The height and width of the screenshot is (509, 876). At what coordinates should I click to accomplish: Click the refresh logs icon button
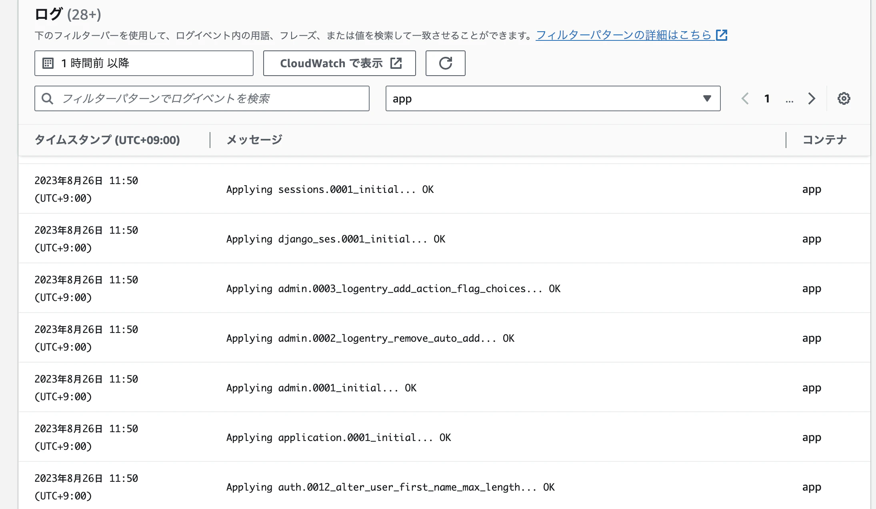[445, 63]
